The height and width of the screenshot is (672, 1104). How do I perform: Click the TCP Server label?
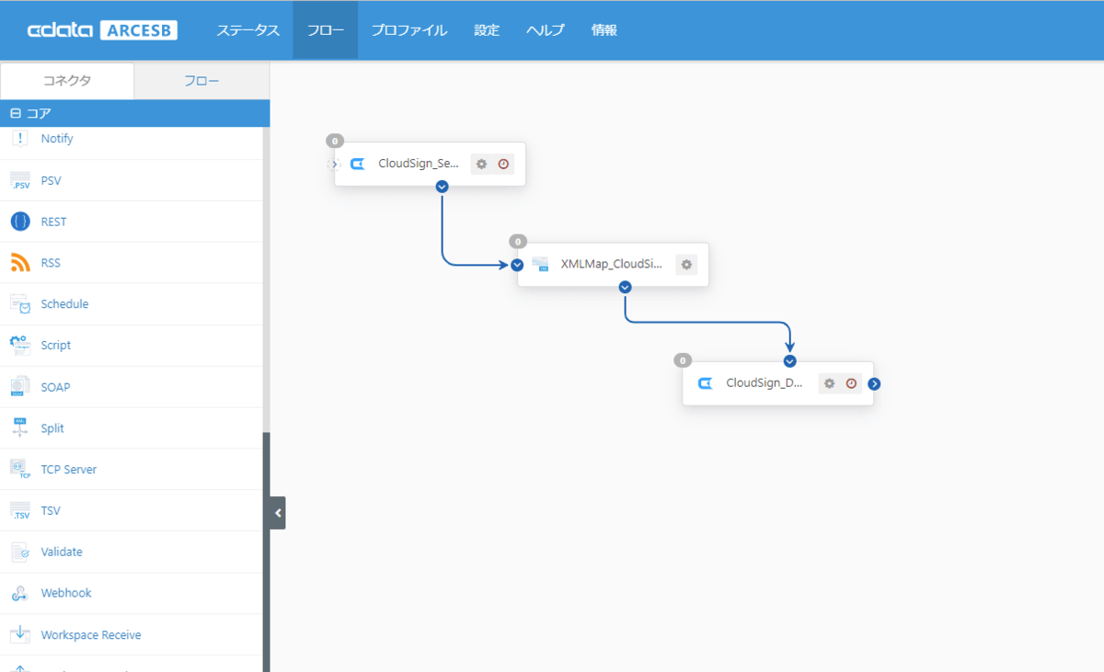pos(69,470)
